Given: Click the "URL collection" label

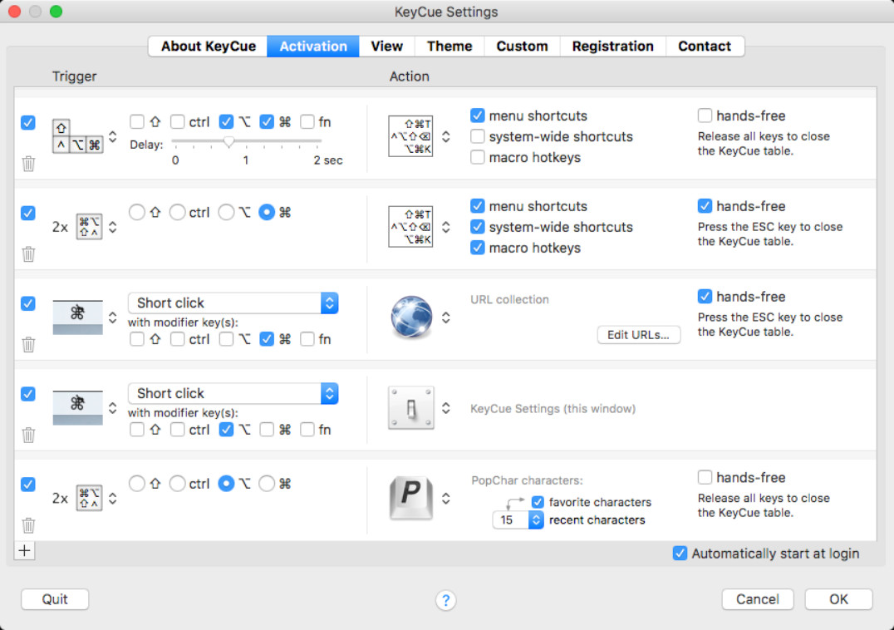Looking at the screenshot, I should click(x=509, y=300).
